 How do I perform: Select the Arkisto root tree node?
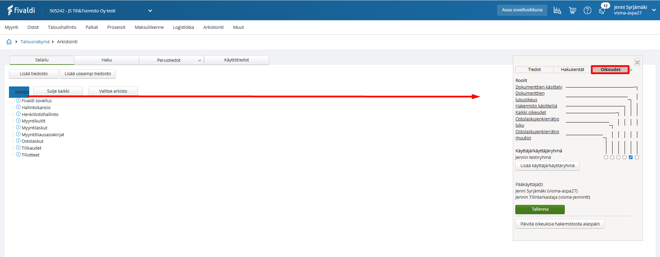[x=19, y=92]
